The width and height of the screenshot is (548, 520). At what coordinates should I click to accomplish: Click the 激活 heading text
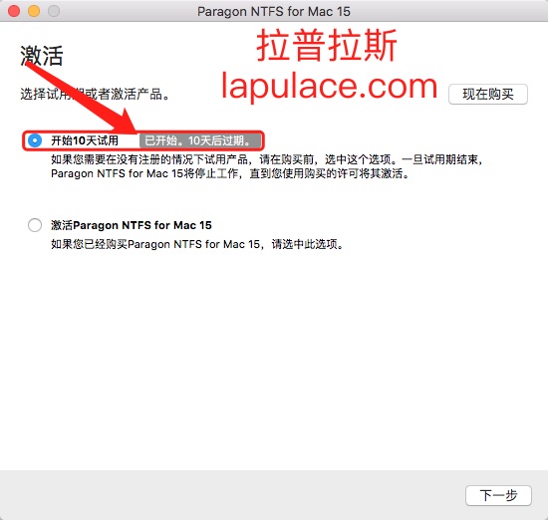tap(42, 56)
